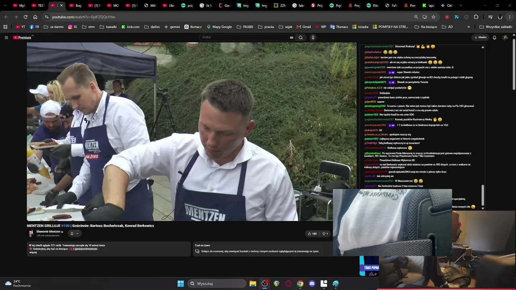Open the kawałki bookmark folder

tap(108, 27)
